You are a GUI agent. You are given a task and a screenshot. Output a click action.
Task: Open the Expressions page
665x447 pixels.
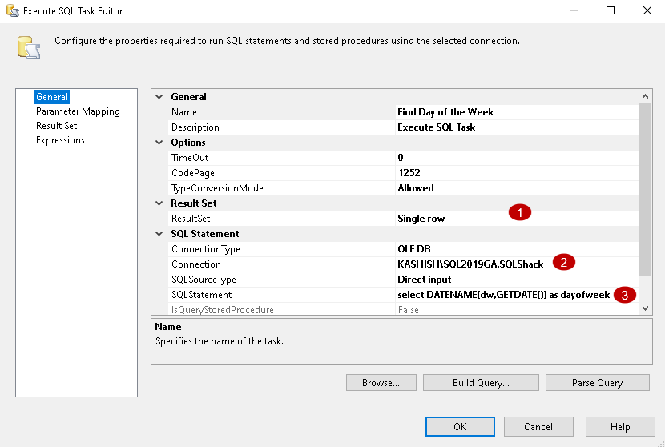click(x=60, y=140)
